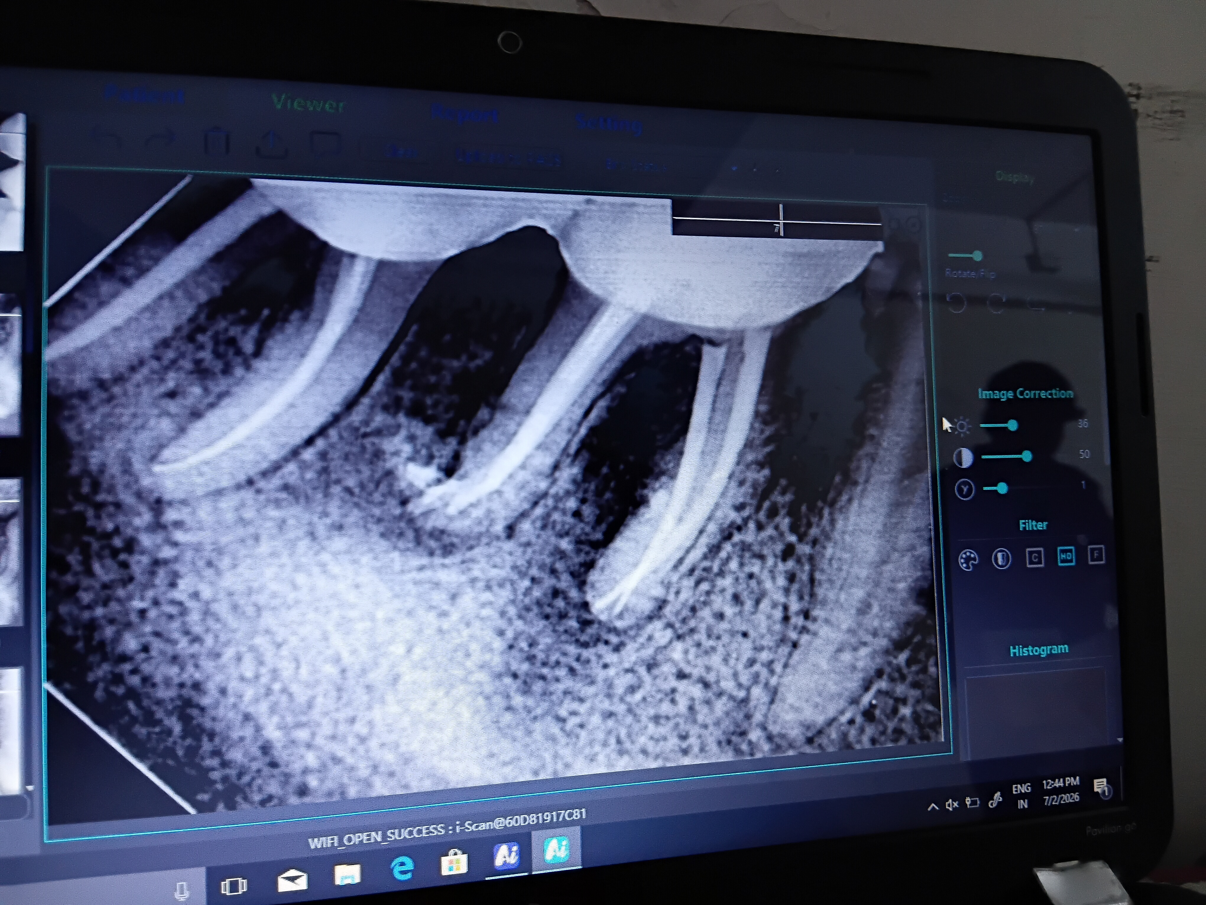Image resolution: width=1206 pixels, height=905 pixels.
Task: Open File Explorer from taskbar
Action: click(348, 875)
